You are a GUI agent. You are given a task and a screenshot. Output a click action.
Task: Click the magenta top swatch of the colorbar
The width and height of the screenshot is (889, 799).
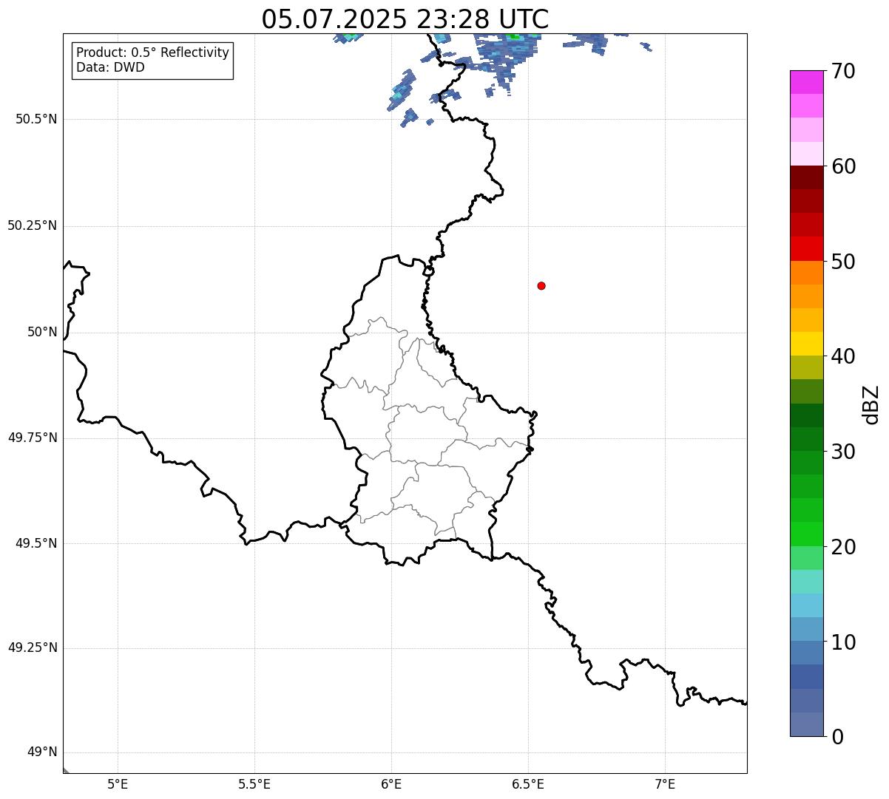click(807, 82)
